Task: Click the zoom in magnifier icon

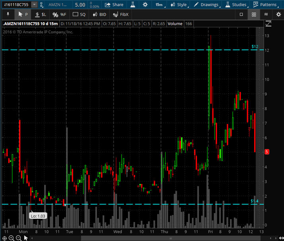Action: (x=11, y=238)
